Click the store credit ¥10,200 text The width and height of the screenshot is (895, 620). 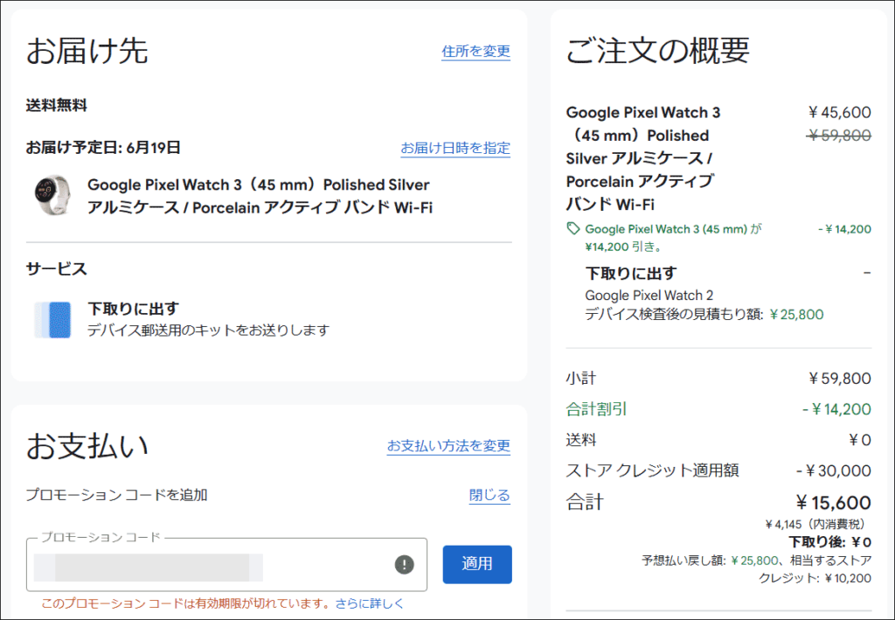click(x=848, y=578)
